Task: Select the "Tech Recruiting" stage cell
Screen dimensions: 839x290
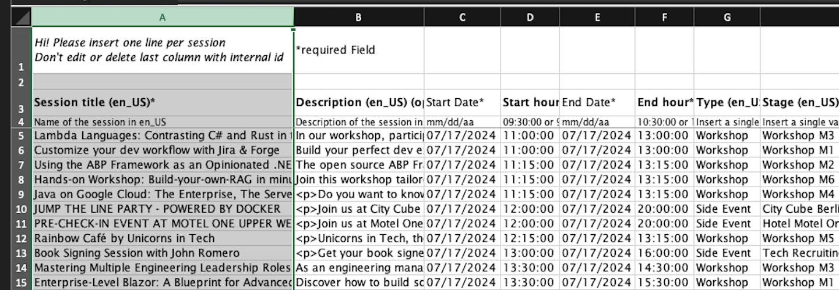Action: pyautogui.click(x=799, y=253)
